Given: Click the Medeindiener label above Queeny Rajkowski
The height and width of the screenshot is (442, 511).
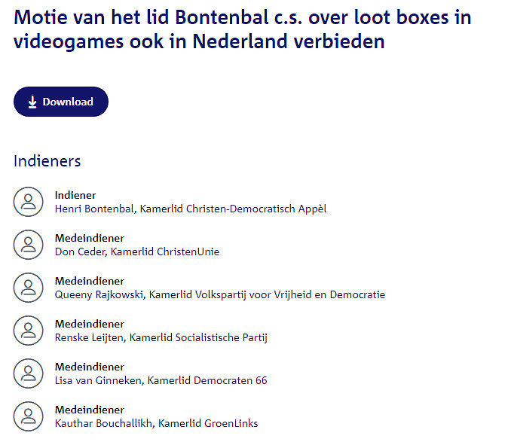Looking at the screenshot, I should coord(89,282).
